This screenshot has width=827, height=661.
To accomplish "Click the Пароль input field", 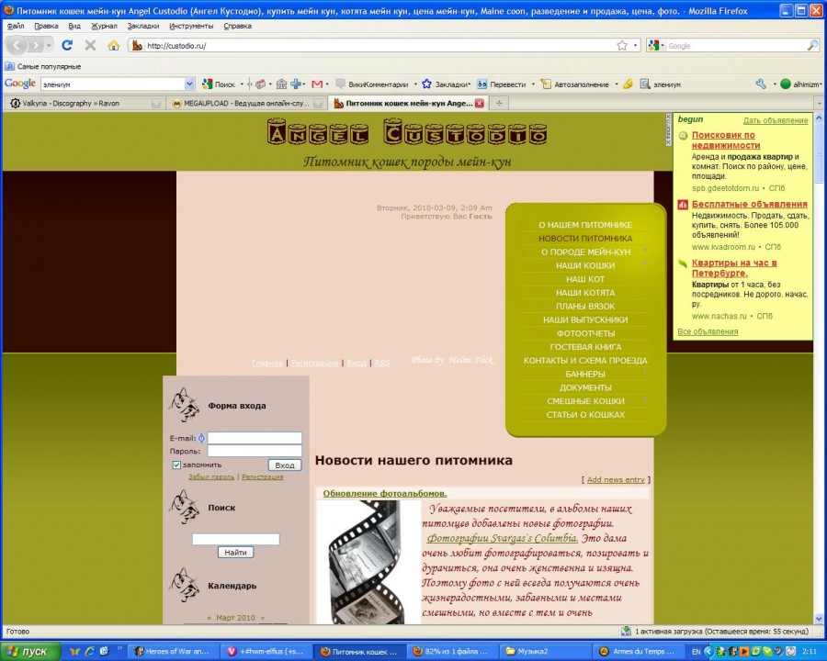I will tap(255, 451).
